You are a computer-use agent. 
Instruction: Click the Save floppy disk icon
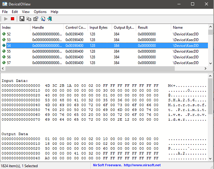22,19
